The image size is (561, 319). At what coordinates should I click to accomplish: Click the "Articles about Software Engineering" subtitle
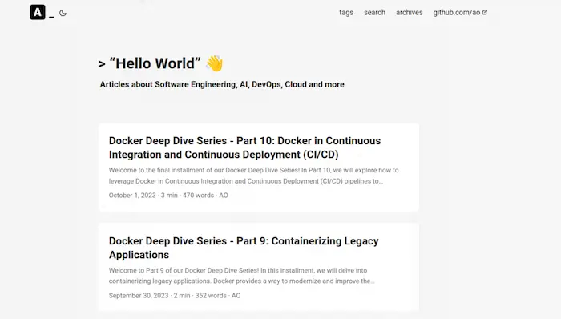[x=222, y=84]
